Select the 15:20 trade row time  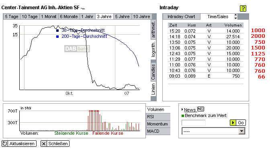[x=175, y=31]
